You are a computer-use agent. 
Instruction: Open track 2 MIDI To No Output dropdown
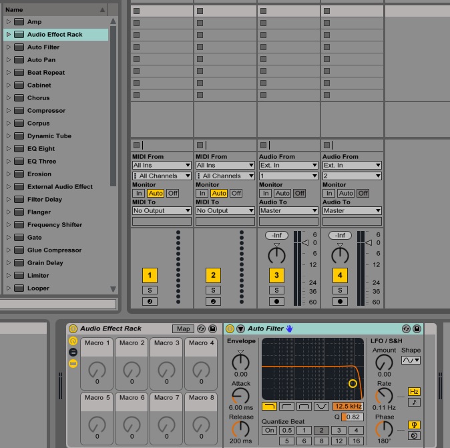[x=225, y=211]
